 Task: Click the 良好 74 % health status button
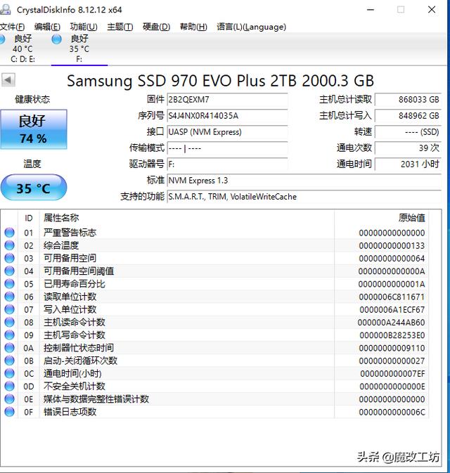click(34, 129)
